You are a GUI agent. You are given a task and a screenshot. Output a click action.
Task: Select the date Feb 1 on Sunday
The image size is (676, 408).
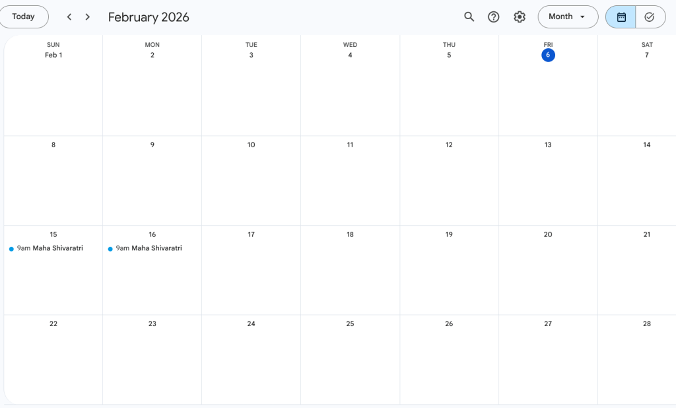tap(53, 55)
